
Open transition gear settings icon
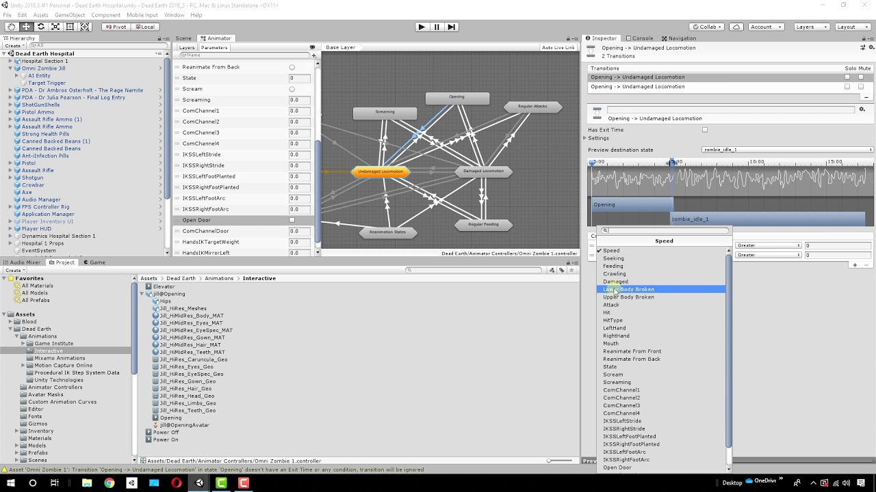pos(862,109)
